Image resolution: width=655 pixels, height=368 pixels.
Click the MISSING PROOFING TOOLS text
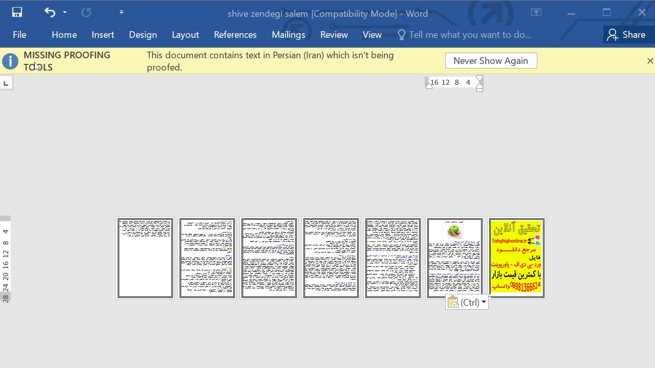[67, 61]
